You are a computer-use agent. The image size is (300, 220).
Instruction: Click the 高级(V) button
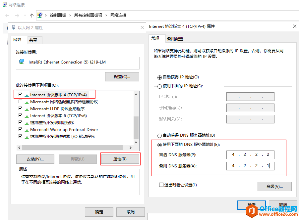(274, 186)
